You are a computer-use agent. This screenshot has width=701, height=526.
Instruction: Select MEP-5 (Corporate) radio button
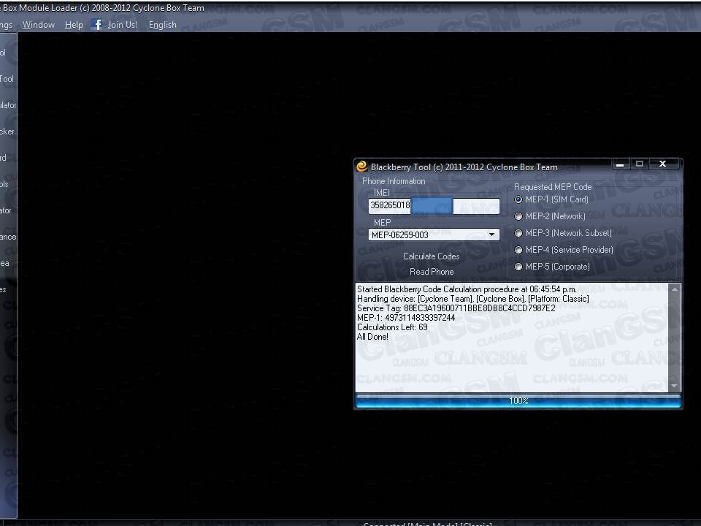pos(518,267)
